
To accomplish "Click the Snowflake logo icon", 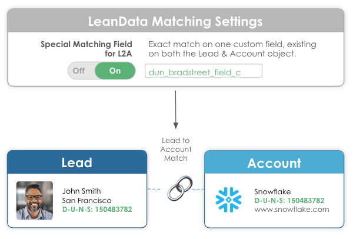I will (x=228, y=200).
